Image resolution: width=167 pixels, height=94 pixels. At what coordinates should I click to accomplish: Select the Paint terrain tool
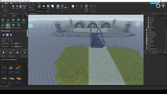click(x=8, y=26)
